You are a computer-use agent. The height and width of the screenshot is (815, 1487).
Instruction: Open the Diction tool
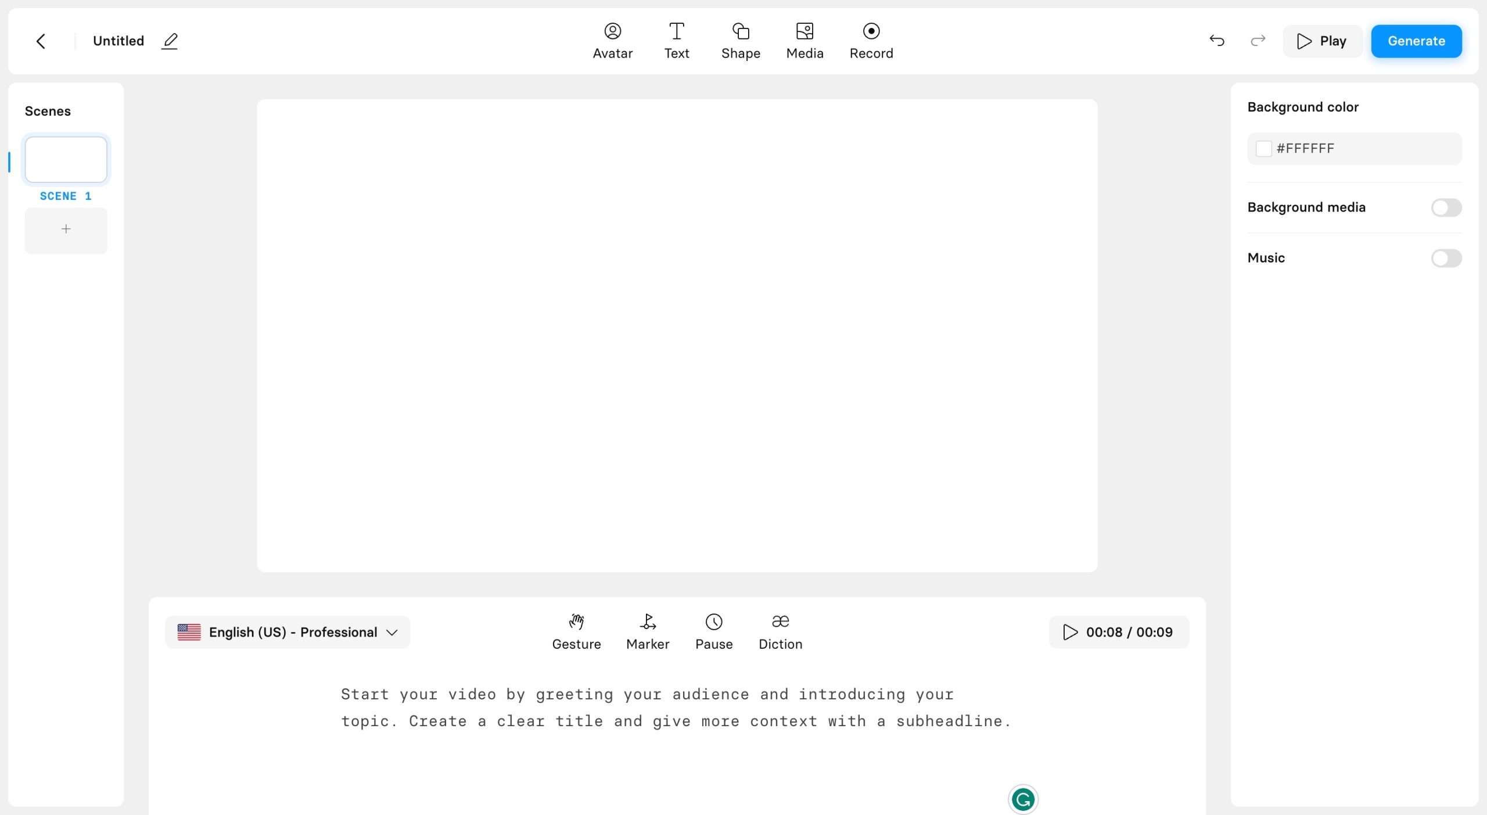(780, 631)
